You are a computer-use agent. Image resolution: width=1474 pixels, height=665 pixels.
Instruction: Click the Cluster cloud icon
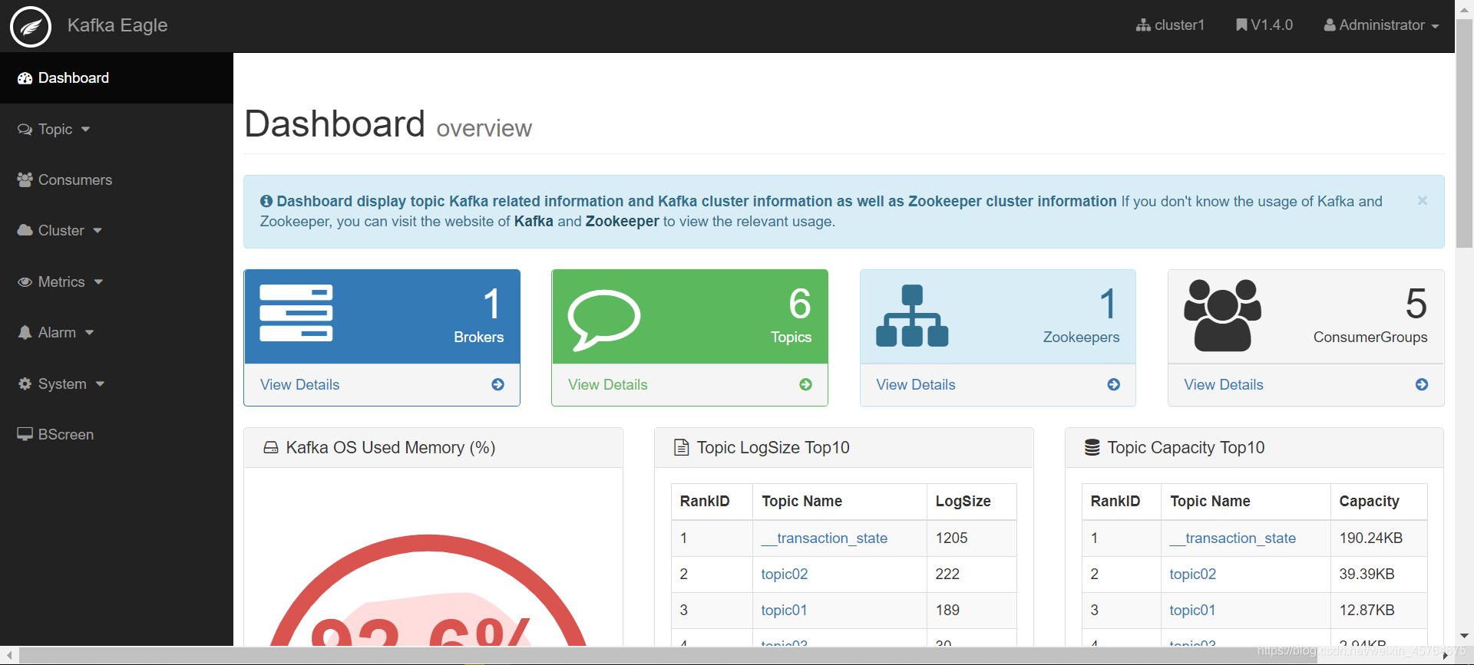point(25,231)
